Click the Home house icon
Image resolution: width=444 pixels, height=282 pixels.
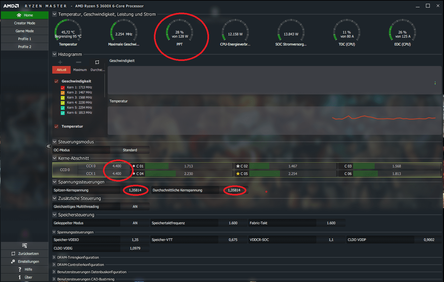pyautogui.click(x=19, y=15)
